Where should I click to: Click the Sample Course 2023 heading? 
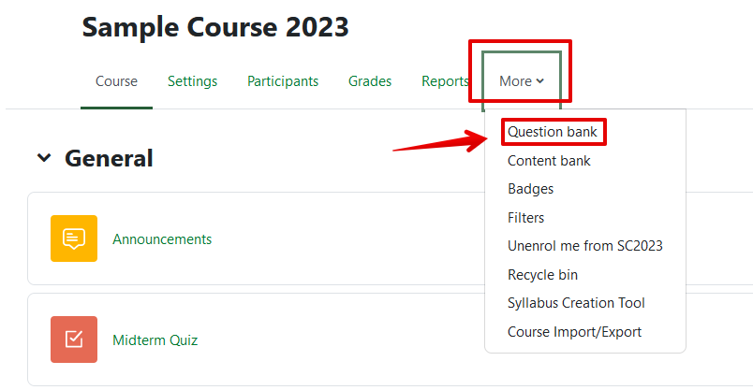pos(215,27)
